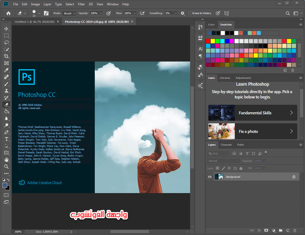Viewport: 305px width, 235px height.
Task: Toggle the layer filter on/off switch
Action: click(266, 153)
